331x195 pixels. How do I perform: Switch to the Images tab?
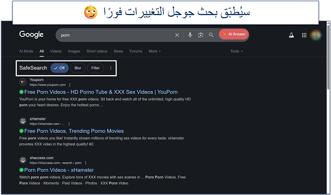tap(74, 51)
